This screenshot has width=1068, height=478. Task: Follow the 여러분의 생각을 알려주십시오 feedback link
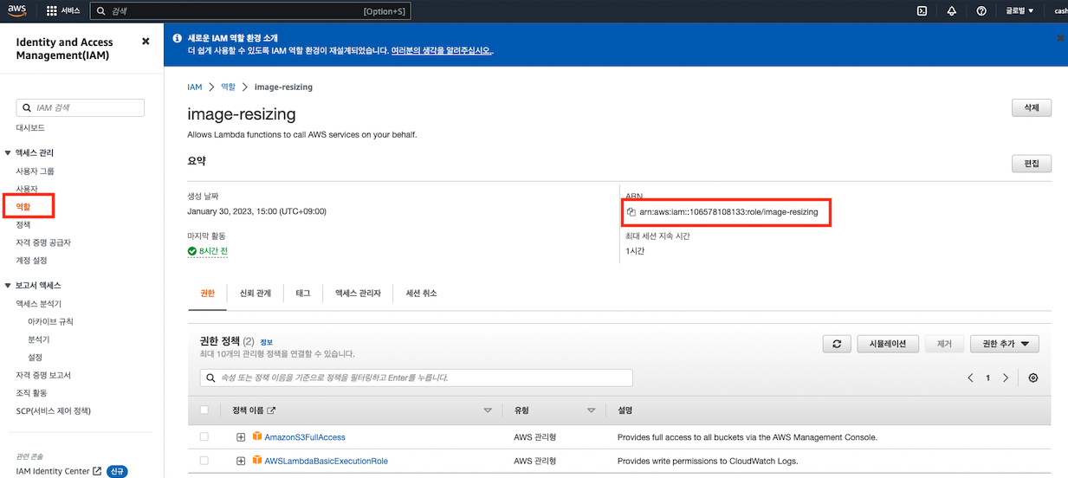(441, 51)
